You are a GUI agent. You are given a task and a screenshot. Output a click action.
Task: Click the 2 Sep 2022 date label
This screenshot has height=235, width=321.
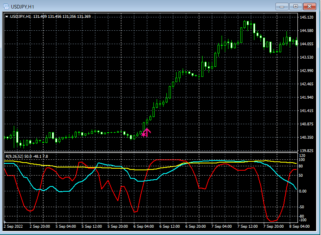pos(13,226)
